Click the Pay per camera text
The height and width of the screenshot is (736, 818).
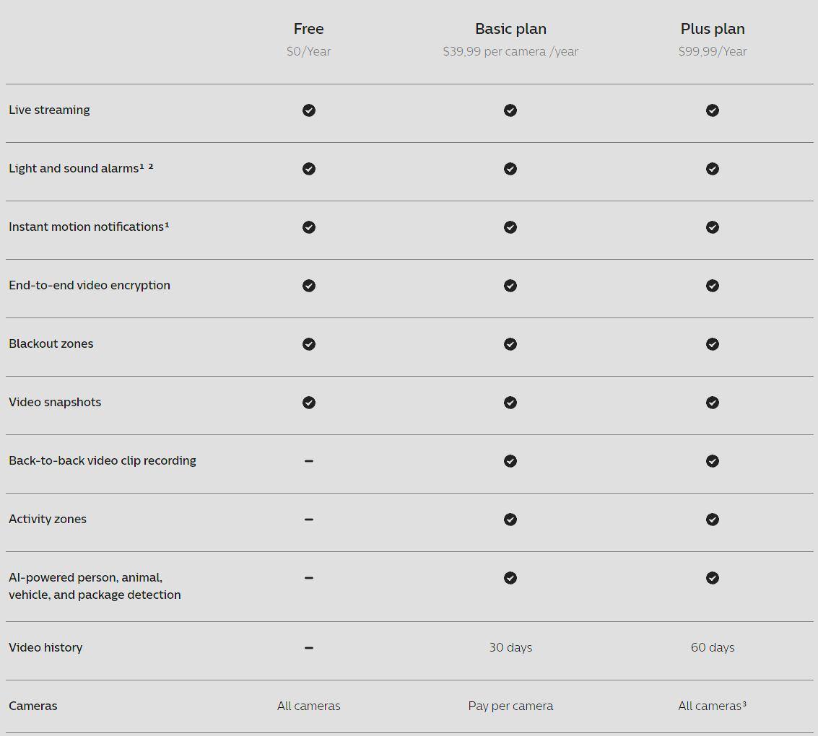click(x=510, y=706)
